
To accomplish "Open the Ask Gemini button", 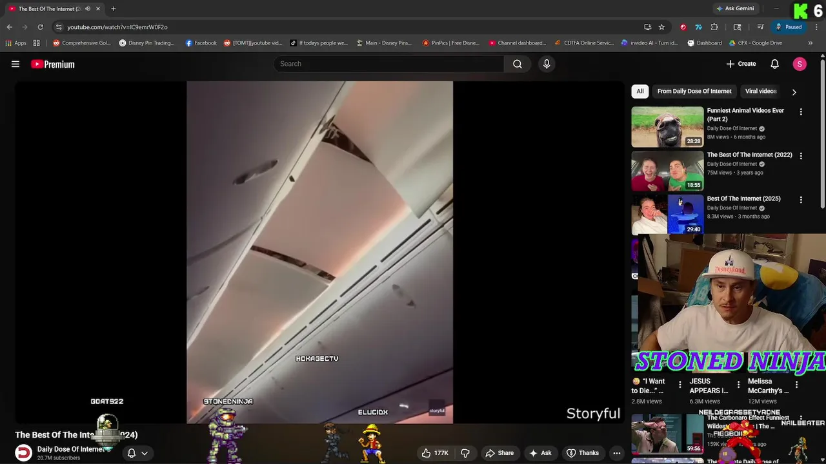I will (x=735, y=8).
